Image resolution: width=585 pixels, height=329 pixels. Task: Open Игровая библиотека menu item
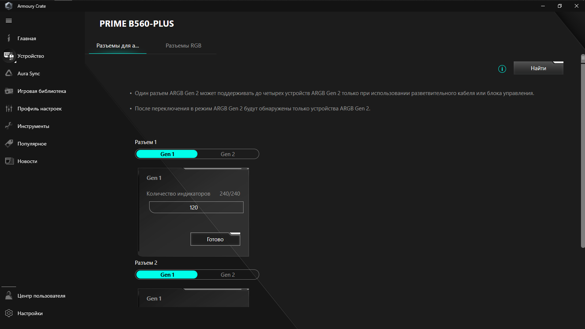[x=42, y=91]
